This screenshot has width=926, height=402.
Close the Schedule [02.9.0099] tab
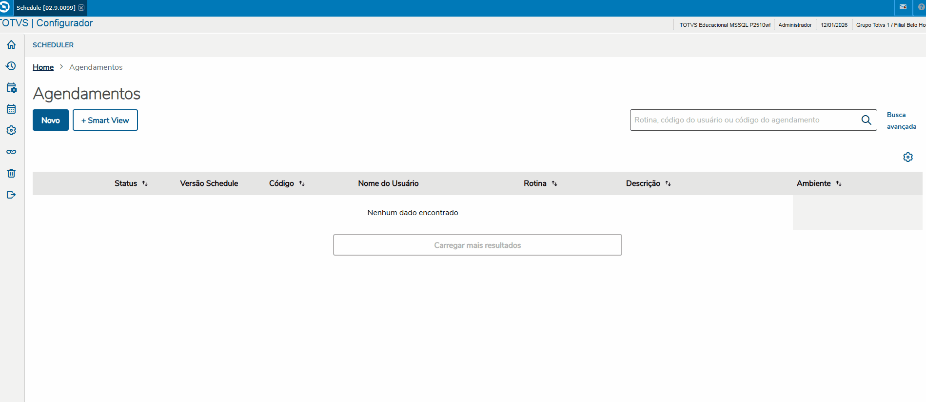tap(81, 8)
